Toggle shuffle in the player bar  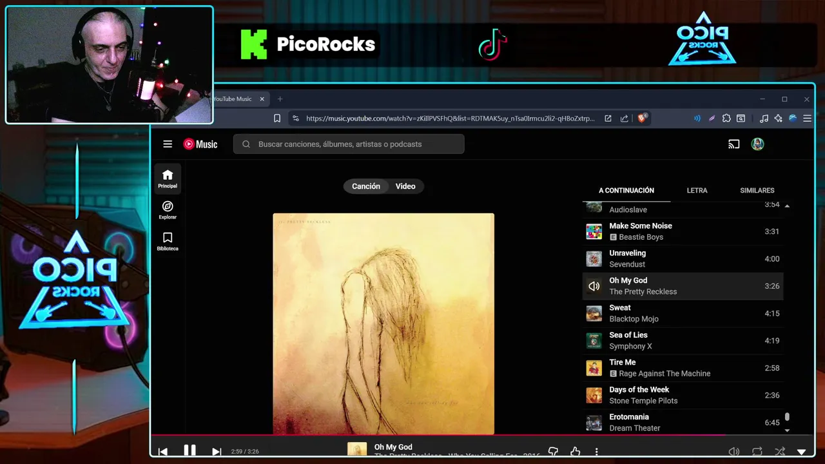[x=780, y=452]
